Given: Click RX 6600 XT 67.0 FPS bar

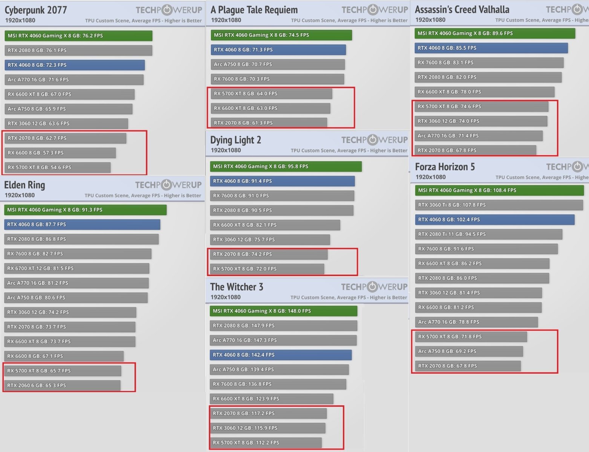Looking at the screenshot, I should [70, 95].
